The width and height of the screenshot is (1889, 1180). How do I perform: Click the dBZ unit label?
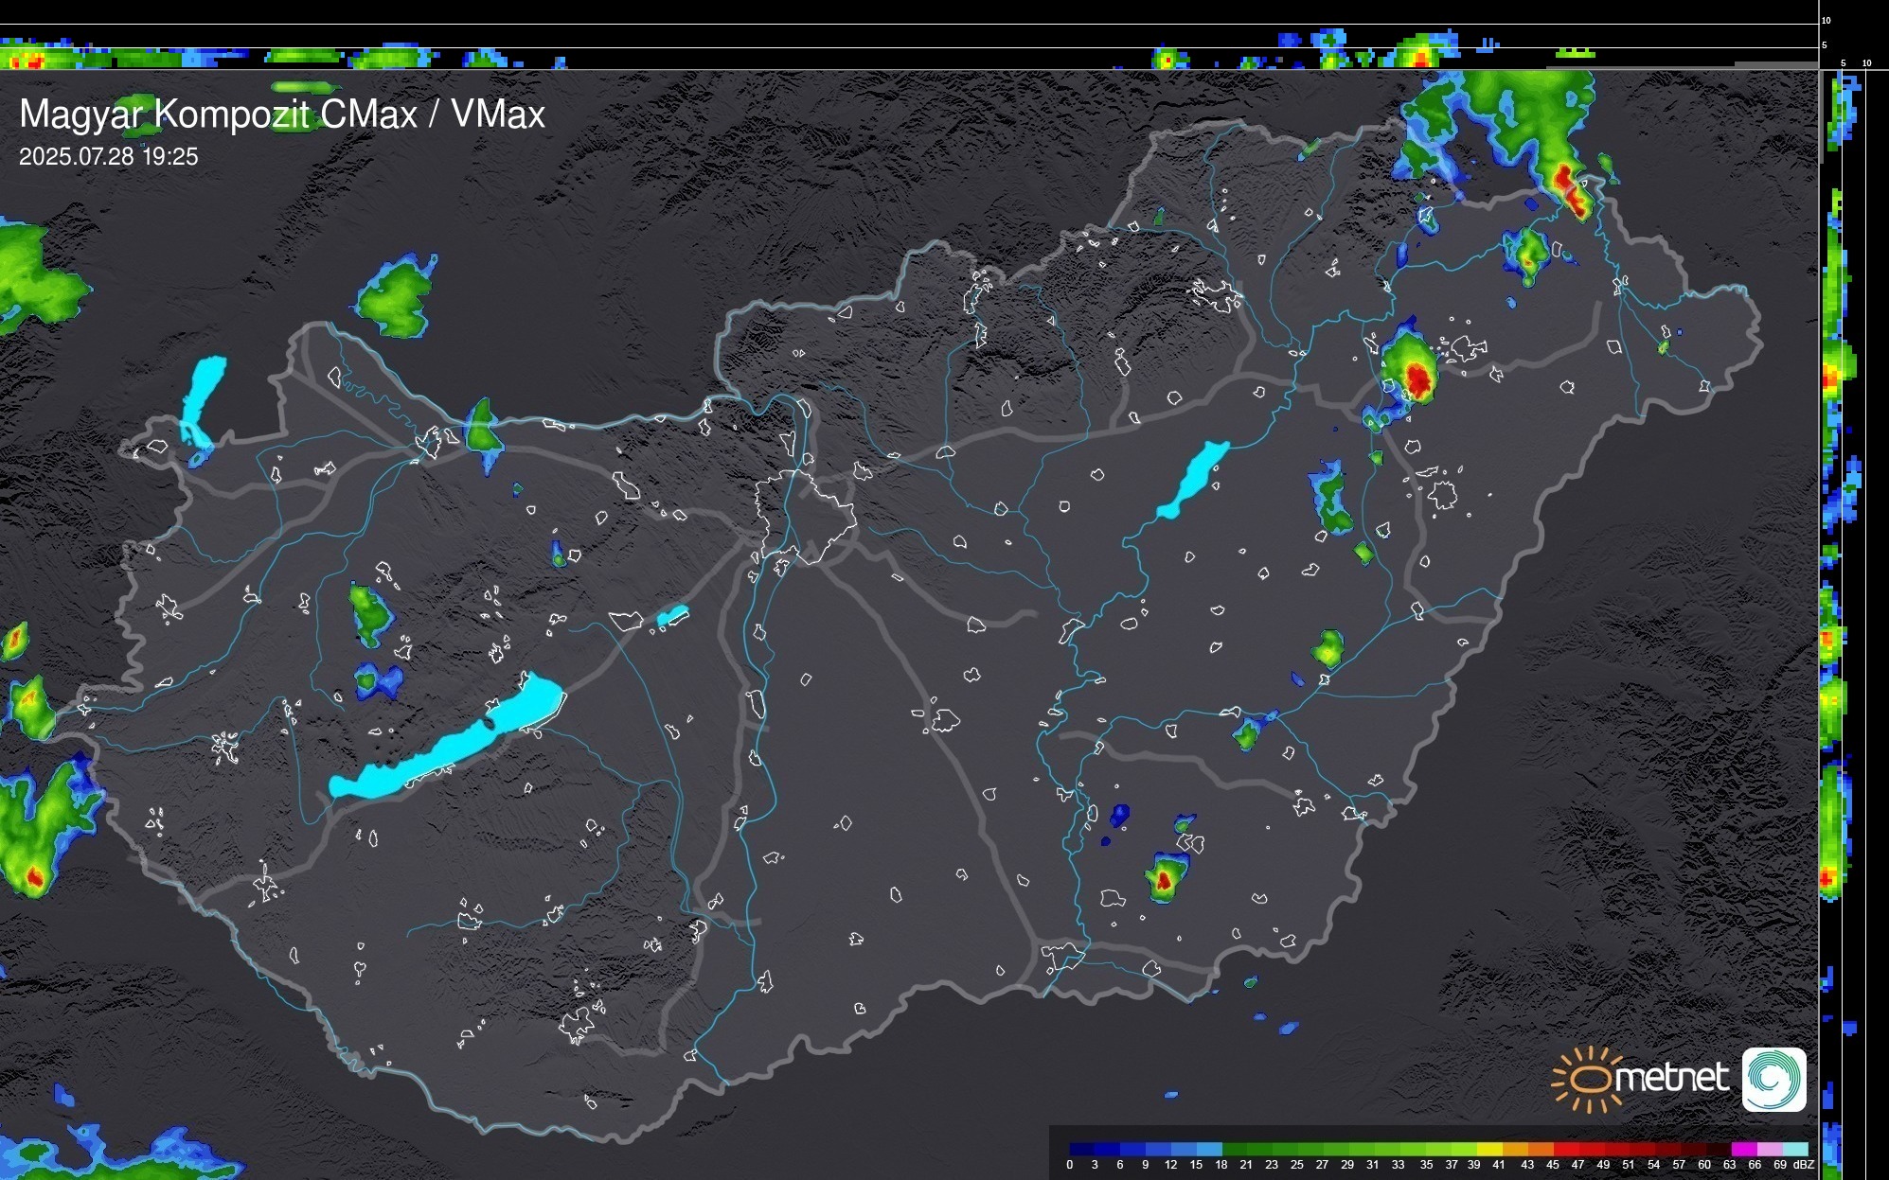coord(1803,1165)
